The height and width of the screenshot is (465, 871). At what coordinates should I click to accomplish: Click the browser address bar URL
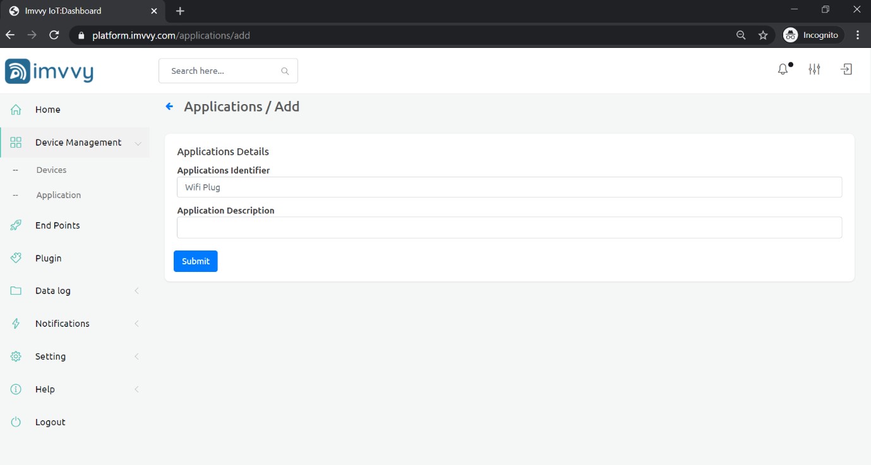point(171,35)
